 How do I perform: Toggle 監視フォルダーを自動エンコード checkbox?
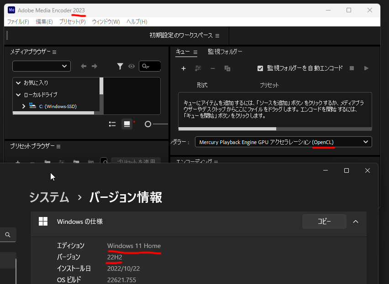[260, 68]
